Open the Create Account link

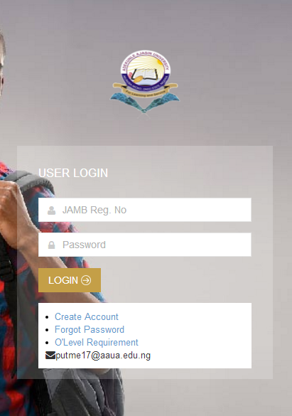click(87, 316)
